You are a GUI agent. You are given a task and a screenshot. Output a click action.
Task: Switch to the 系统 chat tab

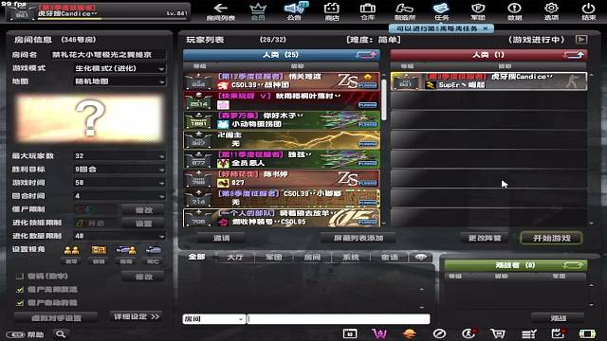click(351, 257)
